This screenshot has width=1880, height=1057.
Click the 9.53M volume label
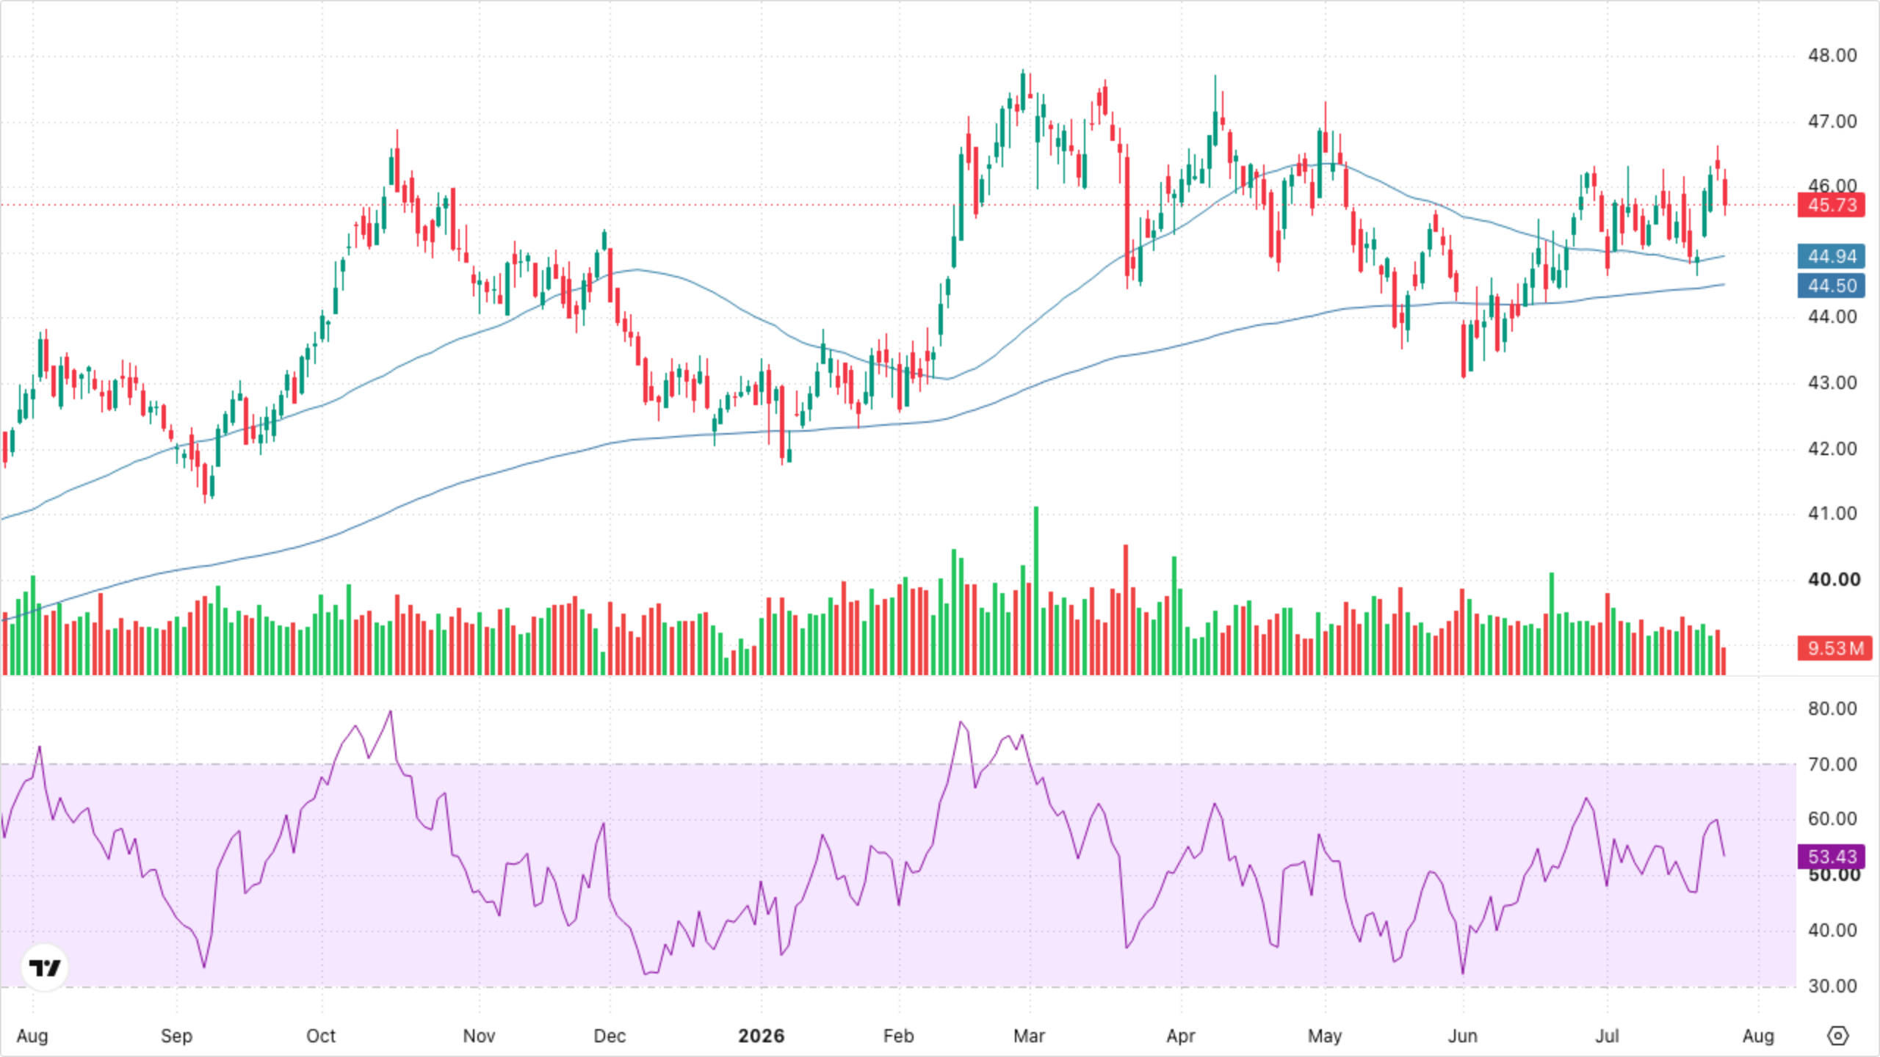(1834, 648)
